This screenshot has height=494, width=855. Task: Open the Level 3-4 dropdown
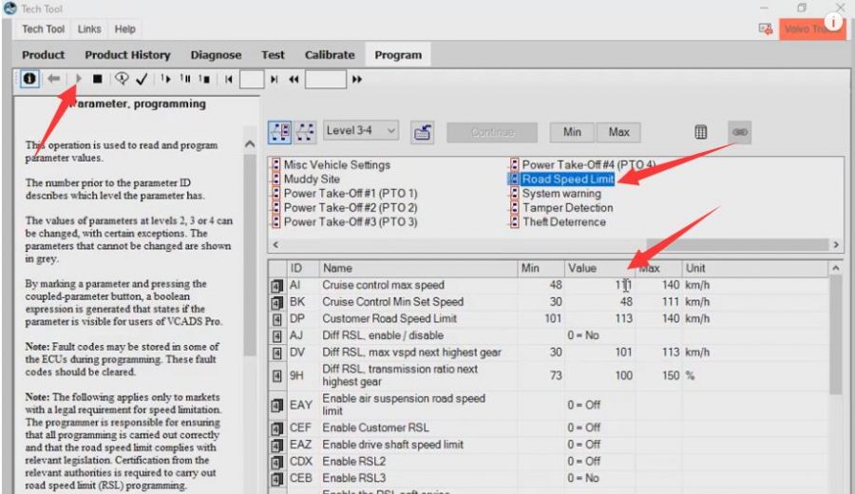360,131
